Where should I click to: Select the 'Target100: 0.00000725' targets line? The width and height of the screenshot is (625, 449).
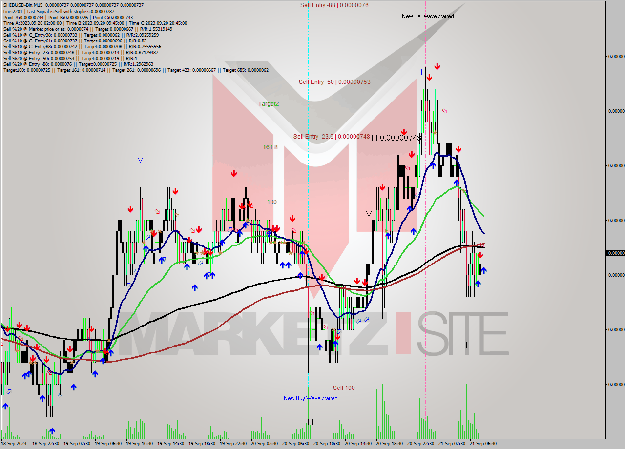(x=136, y=70)
